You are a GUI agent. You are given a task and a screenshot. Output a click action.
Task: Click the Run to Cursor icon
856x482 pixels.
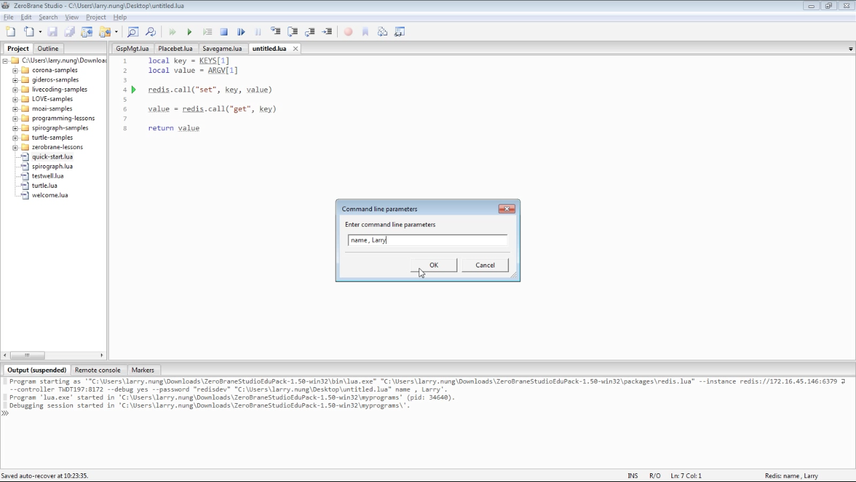327,31
